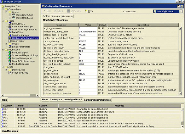The width and height of the screenshot is (185, 134).
Task: Click the Defined Jobs folder icon
Action: pos(10,70)
